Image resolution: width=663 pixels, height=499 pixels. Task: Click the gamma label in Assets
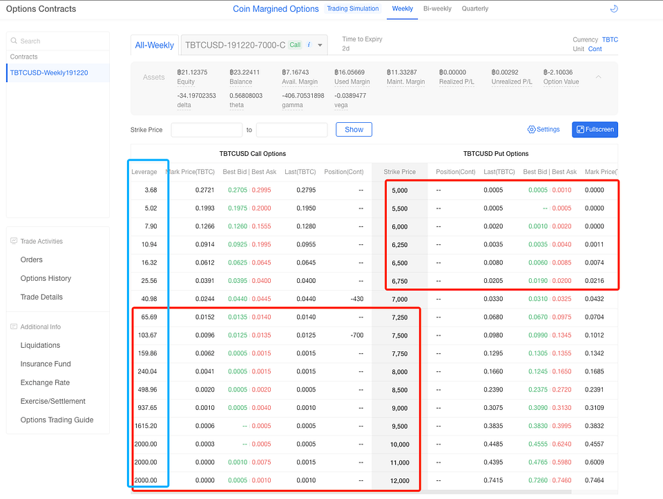[x=292, y=105]
